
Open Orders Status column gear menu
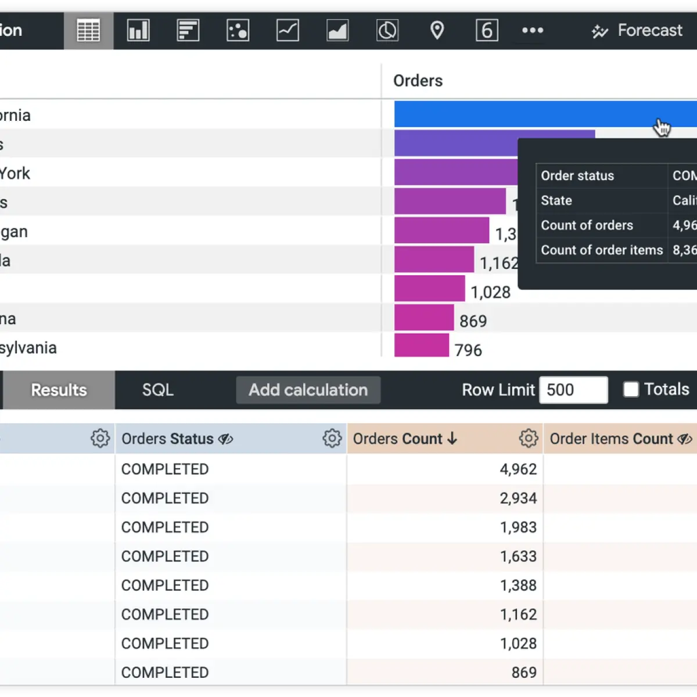[332, 439]
